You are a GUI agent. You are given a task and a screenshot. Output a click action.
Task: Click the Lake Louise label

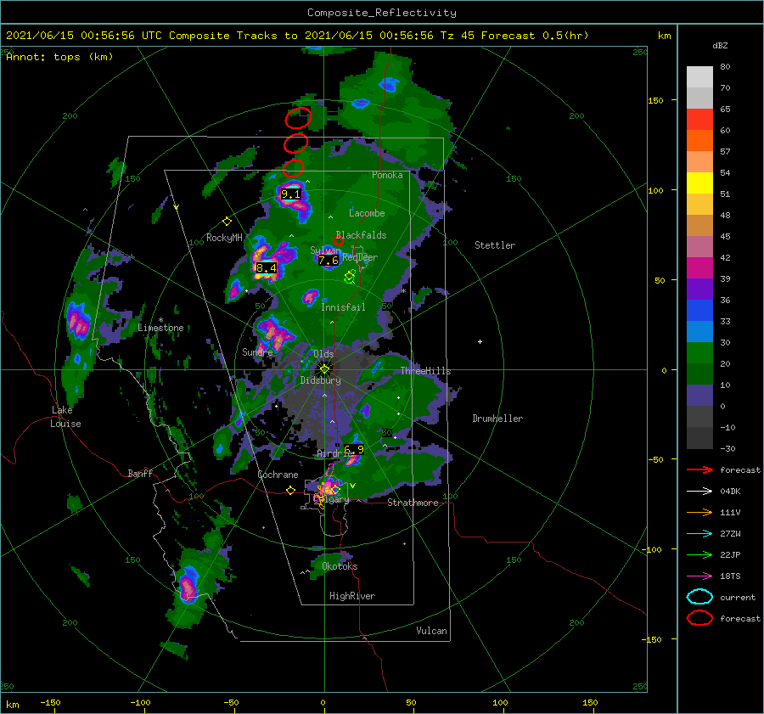point(65,417)
